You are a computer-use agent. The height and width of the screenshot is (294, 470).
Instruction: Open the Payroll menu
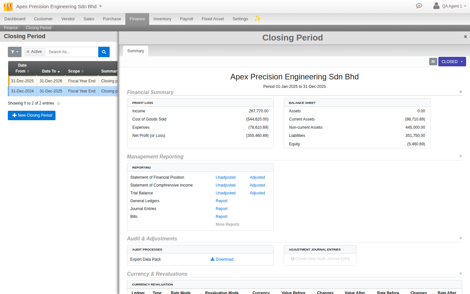coord(186,19)
